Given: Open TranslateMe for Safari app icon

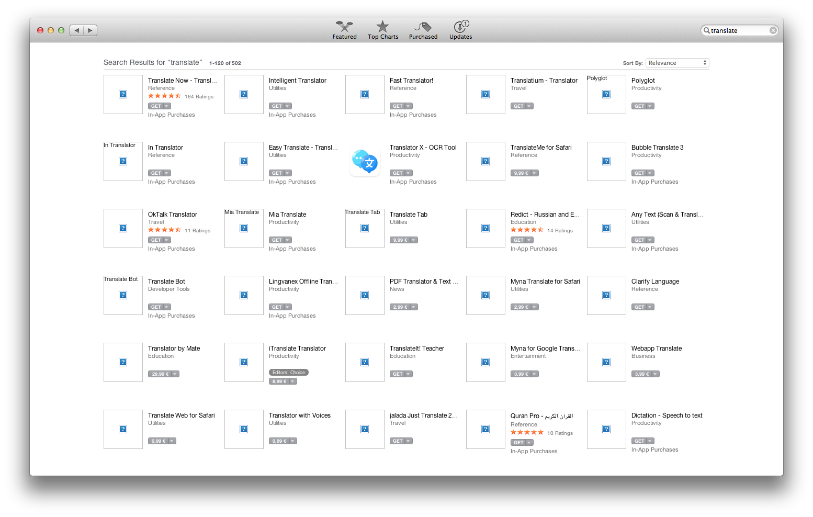Looking at the screenshot, I should [485, 161].
